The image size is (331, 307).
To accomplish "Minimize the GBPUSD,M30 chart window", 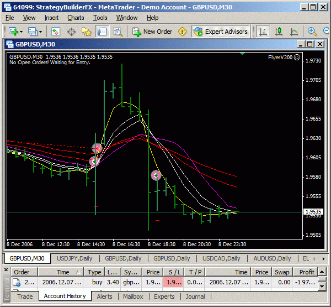I will 301,44.
